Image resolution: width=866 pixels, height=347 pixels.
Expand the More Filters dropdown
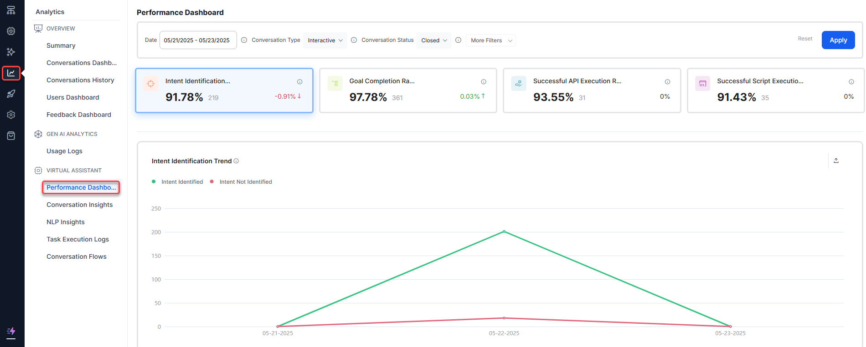click(x=491, y=40)
